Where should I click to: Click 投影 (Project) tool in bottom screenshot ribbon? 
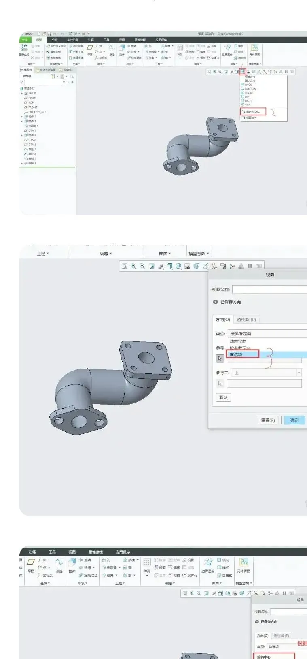coord(188,560)
